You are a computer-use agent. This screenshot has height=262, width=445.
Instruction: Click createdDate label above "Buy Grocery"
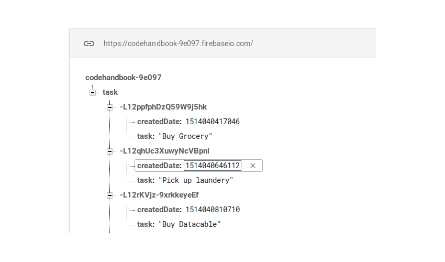click(159, 122)
